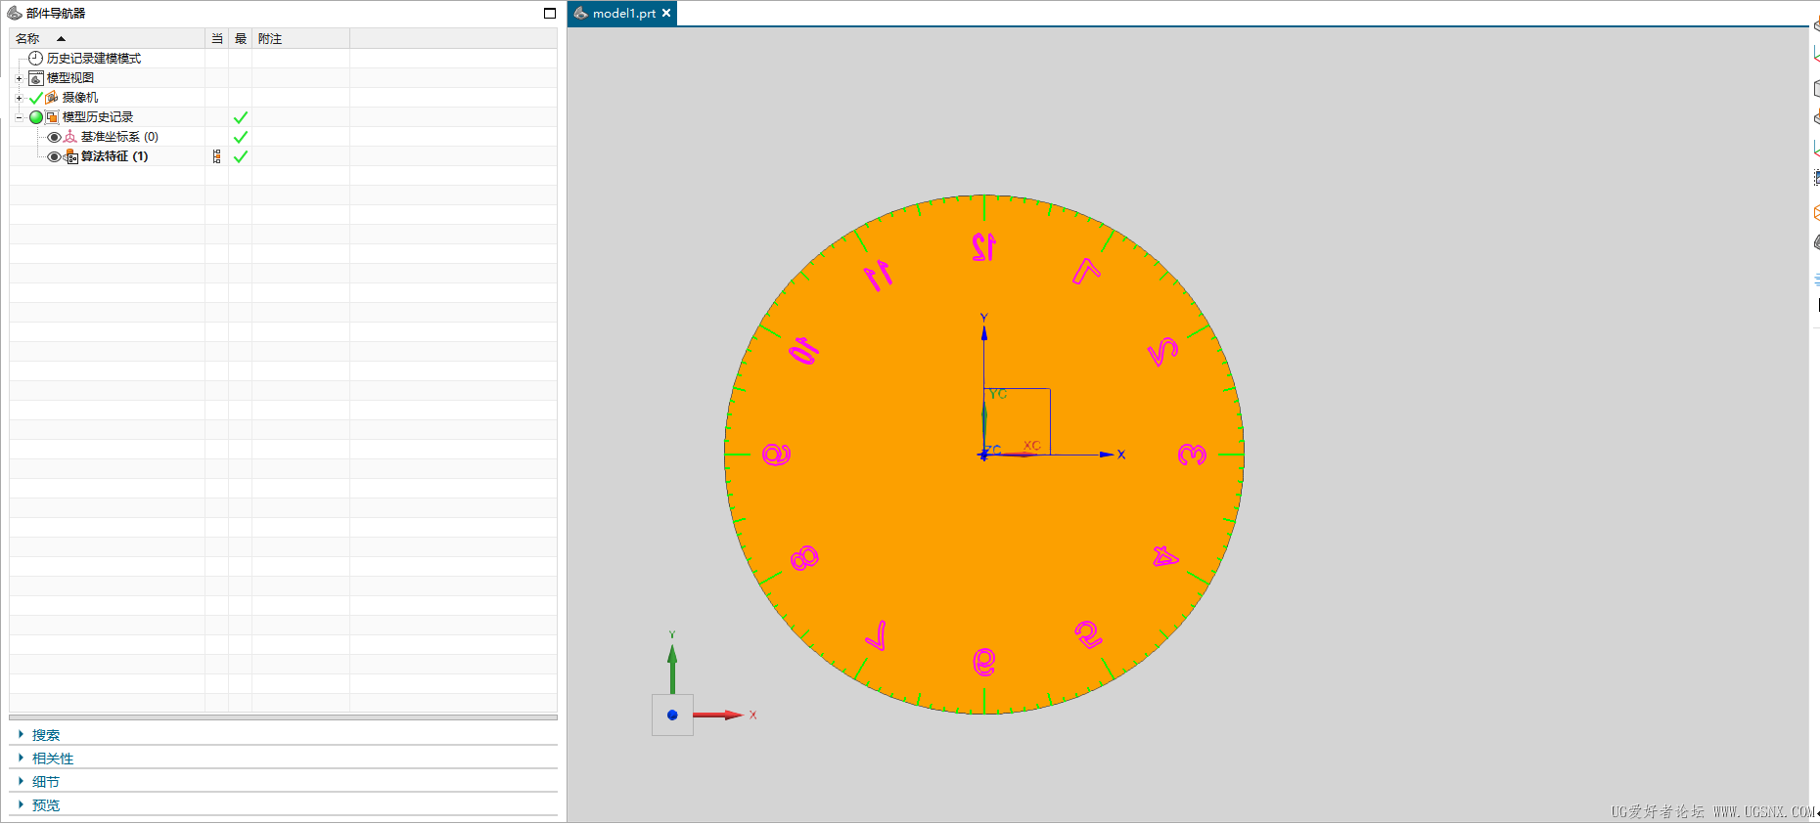The height and width of the screenshot is (824, 1820).
Task: Maximize the Part Navigator panel
Action: click(550, 13)
